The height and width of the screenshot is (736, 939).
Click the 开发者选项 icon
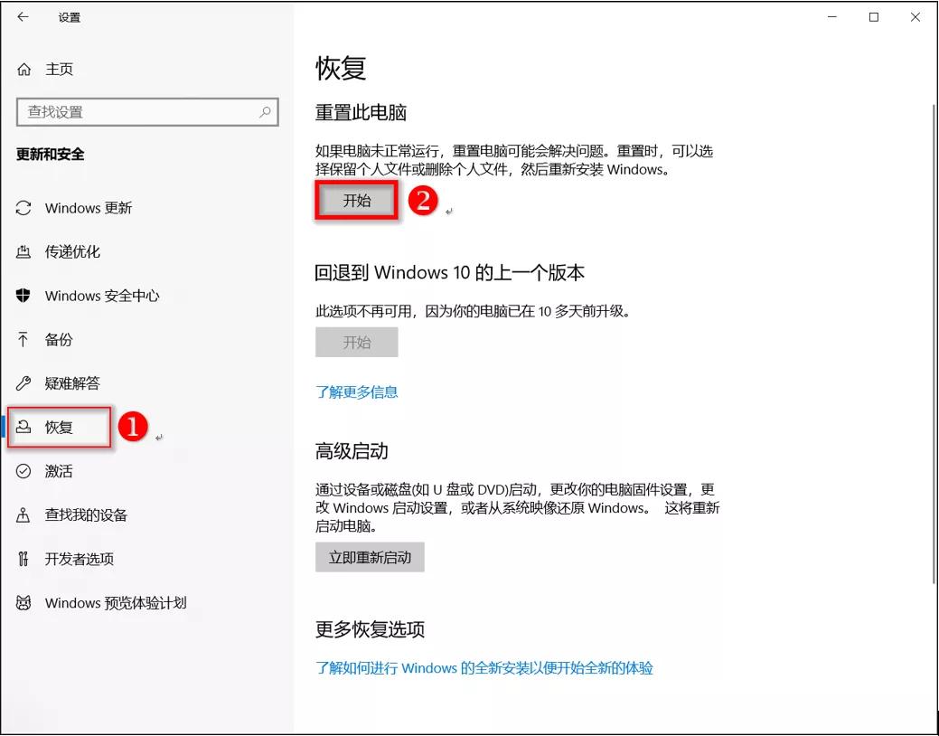23,559
